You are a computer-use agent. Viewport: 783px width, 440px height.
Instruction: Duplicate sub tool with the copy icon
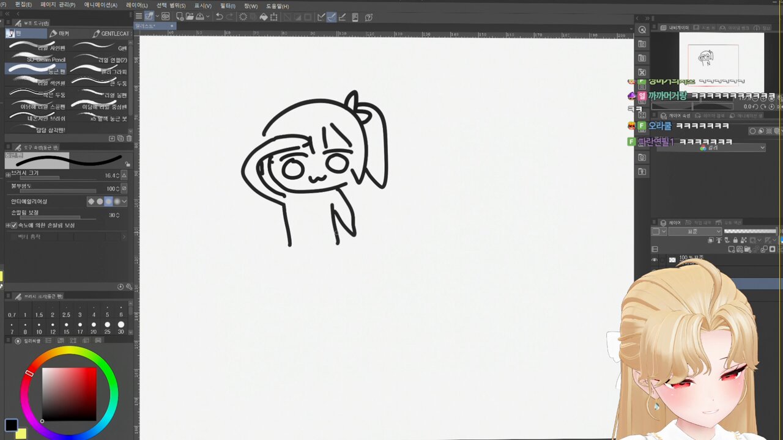[x=121, y=139]
